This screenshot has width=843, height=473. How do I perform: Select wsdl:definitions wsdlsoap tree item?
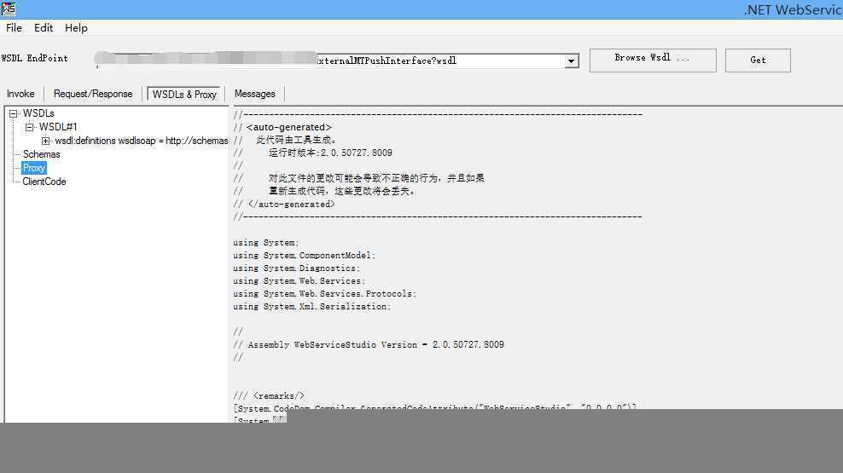coord(142,141)
